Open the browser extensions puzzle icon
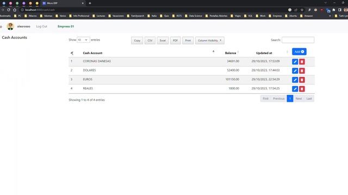 tap(334, 10)
